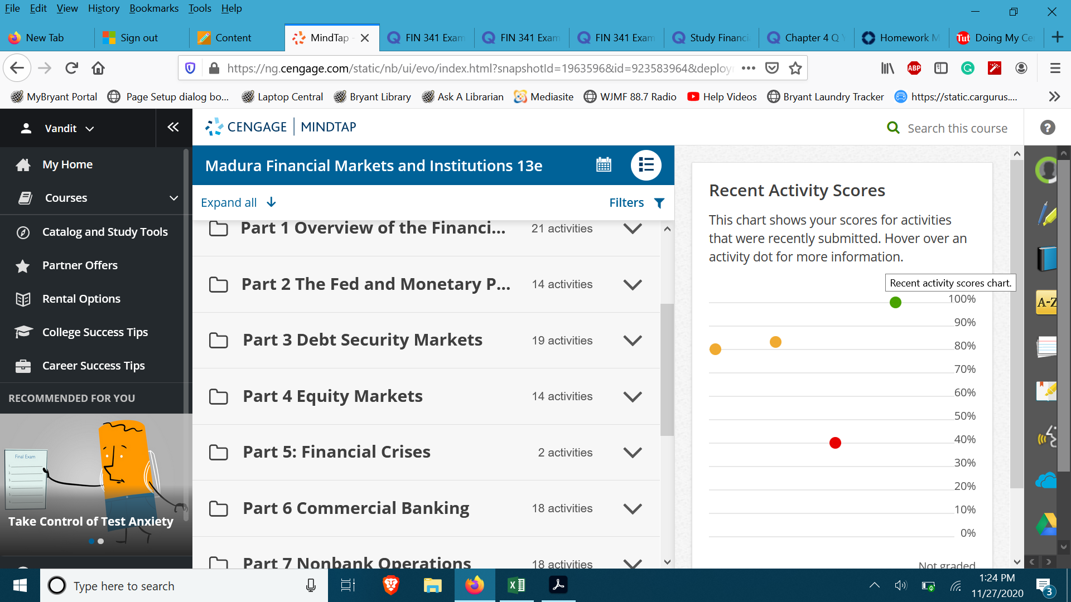
Task: Open File Explorer from the taskbar
Action: click(432, 585)
